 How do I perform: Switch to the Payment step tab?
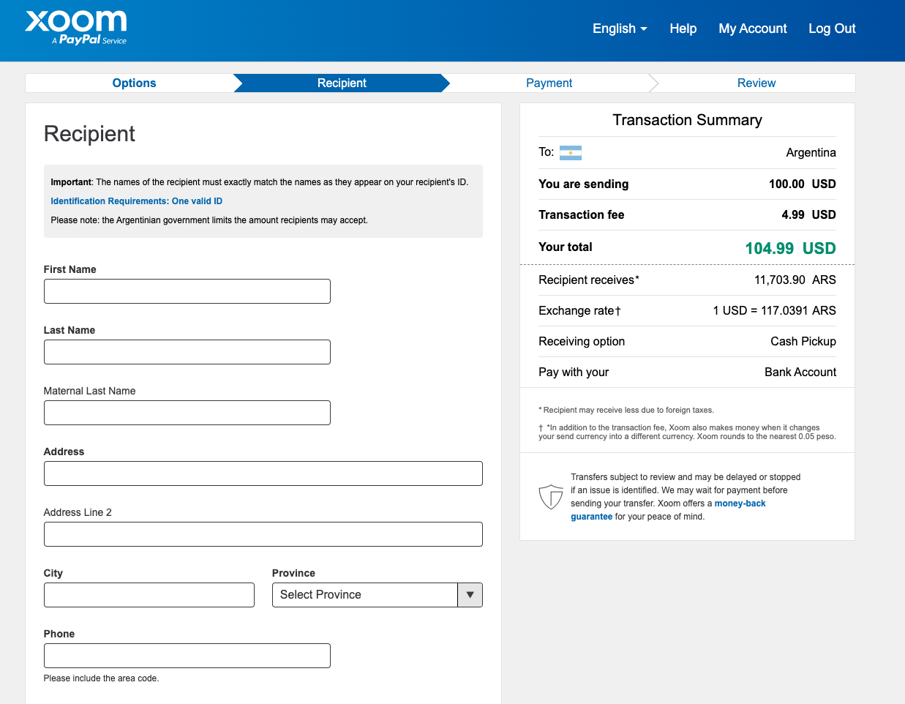(x=549, y=83)
